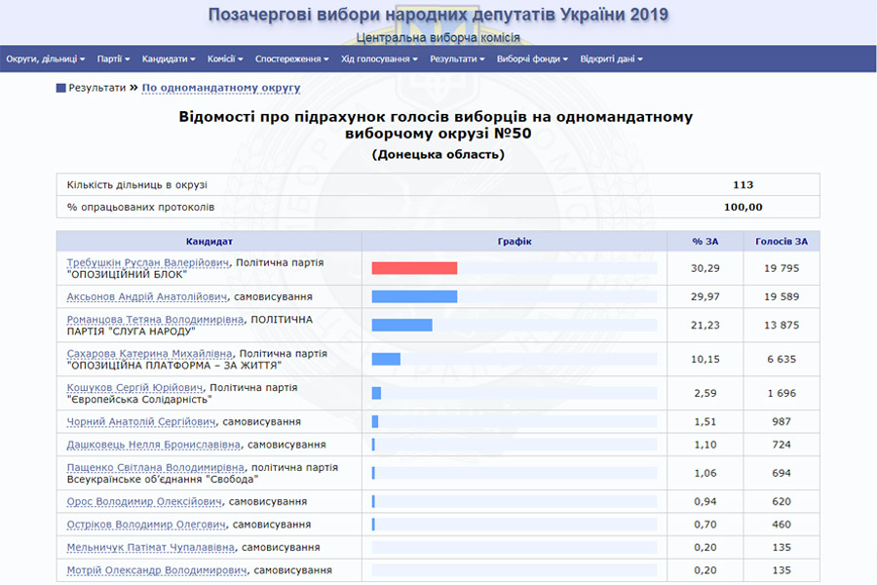The height and width of the screenshot is (585, 877).
Task: Select the 13 875 votes cell
Action: point(782,326)
